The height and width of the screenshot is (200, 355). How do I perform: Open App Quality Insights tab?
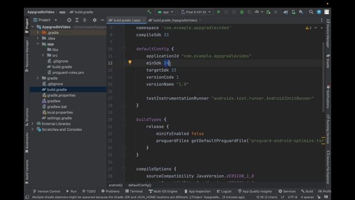click(255, 191)
